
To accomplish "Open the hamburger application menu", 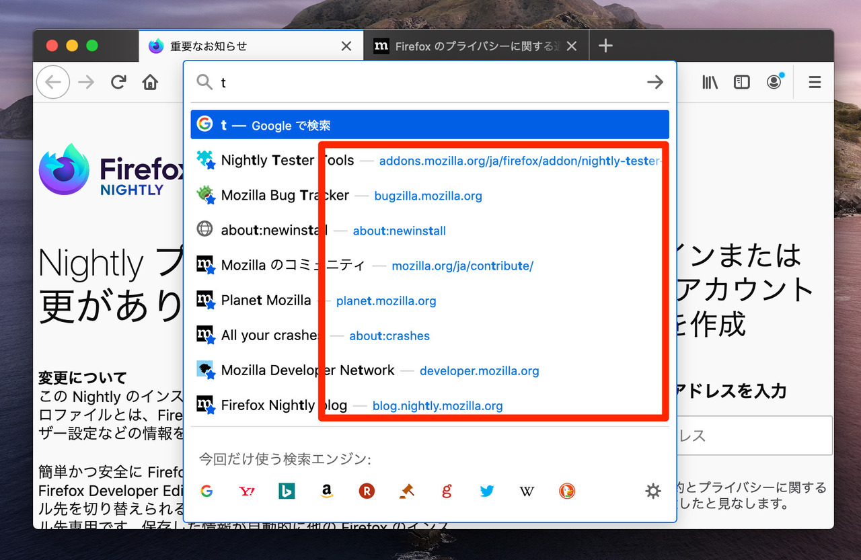I will tap(815, 82).
